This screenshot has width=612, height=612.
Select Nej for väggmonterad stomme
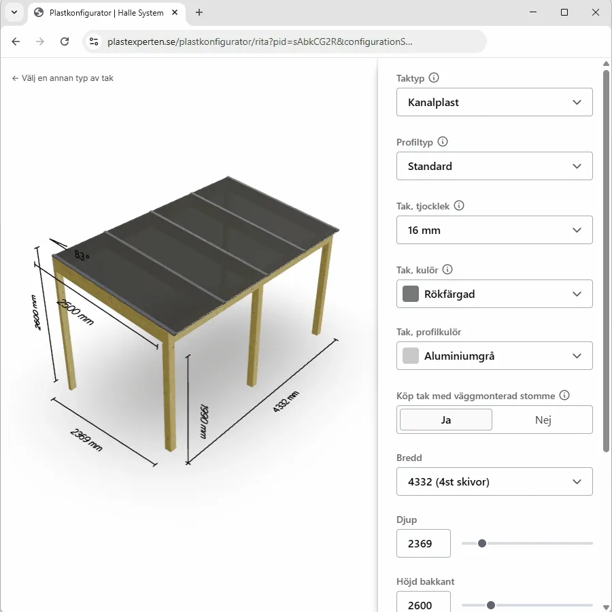543,420
